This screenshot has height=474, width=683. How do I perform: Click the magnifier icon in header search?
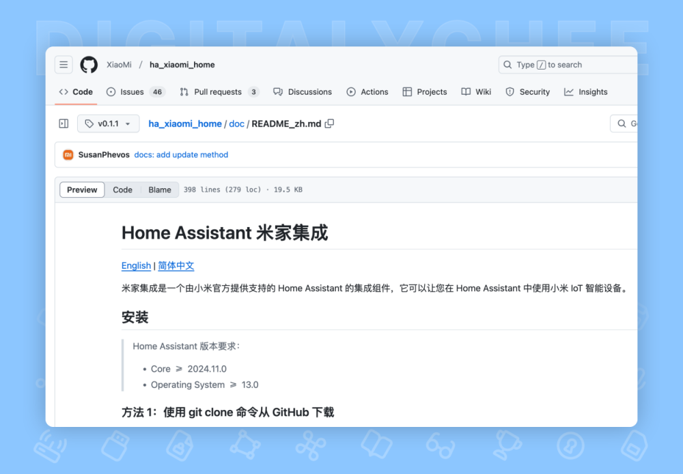pos(507,65)
